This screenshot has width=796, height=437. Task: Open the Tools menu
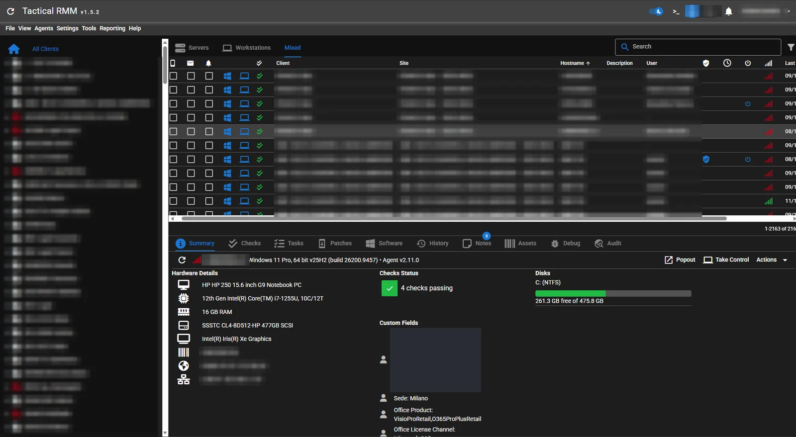click(x=89, y=28)
